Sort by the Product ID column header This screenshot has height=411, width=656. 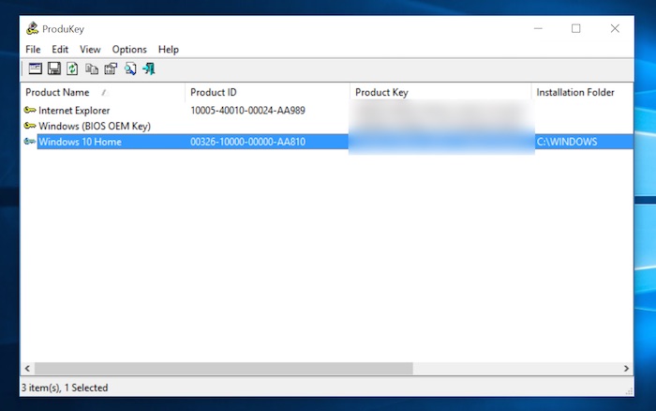pyautogui.click(x=267, y=92)
